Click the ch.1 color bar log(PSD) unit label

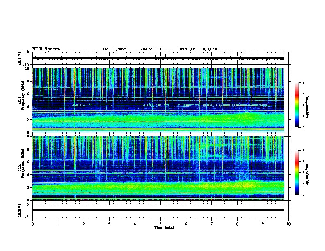(307, 107)
